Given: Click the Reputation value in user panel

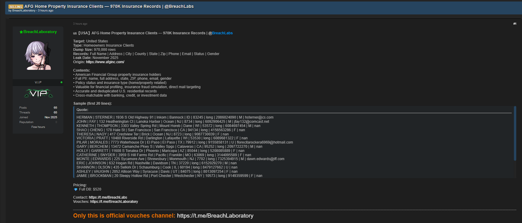Looking at the screenshot, I should [x=56, y=122].
